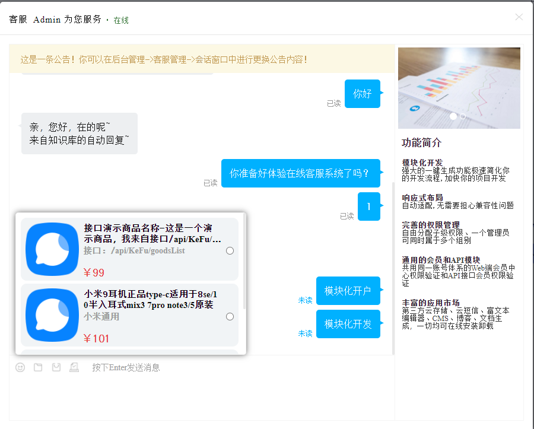Select the radio button for 接口演示商品

tap(230, 251)
